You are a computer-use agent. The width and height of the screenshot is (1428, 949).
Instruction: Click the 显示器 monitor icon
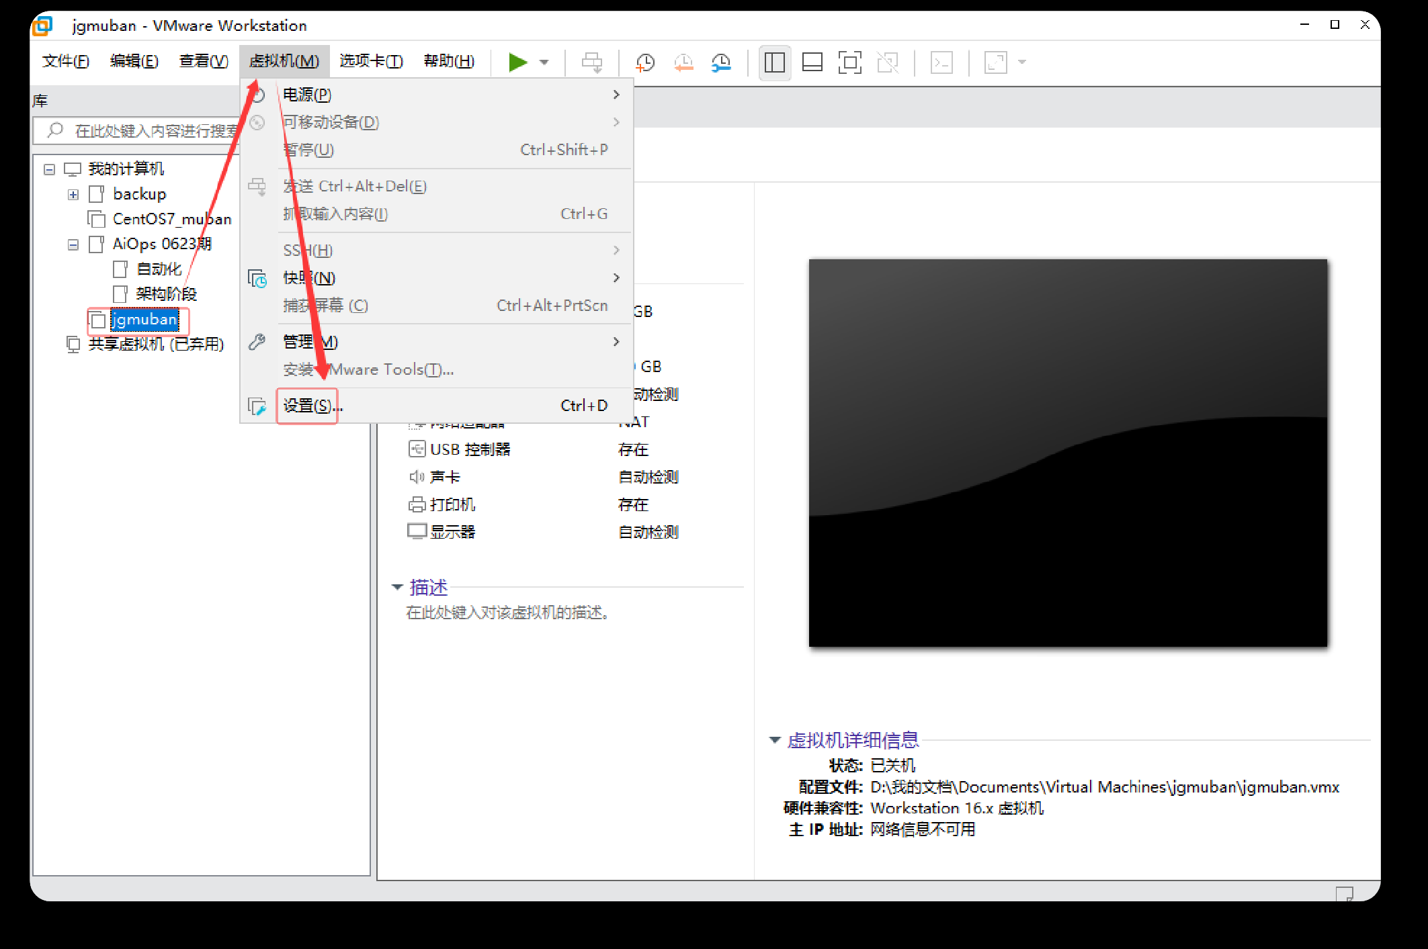pyautogui.click(x=417, y=532)
